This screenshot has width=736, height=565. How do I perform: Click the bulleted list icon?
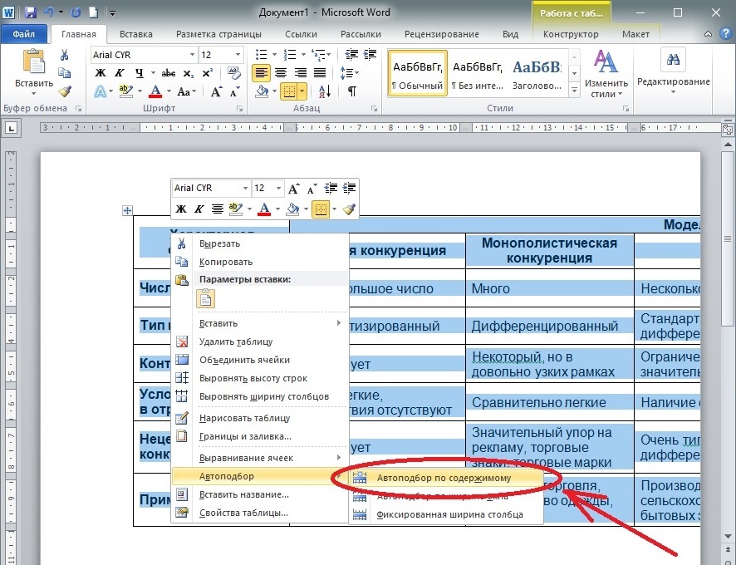(x=261, y=55)
